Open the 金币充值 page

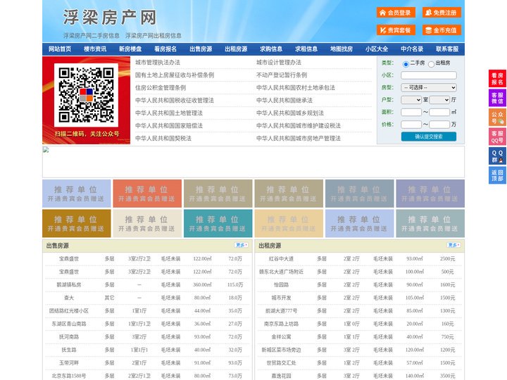point(442,30)
